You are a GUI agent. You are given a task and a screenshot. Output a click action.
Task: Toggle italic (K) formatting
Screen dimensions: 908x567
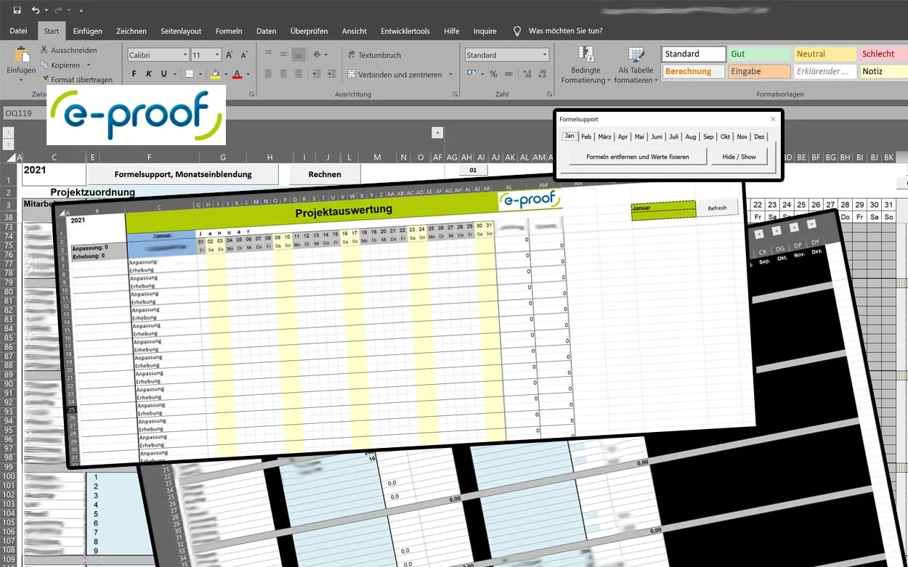(149, 74)
